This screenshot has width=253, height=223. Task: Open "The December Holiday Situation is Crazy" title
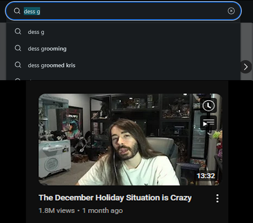(115, 198)
